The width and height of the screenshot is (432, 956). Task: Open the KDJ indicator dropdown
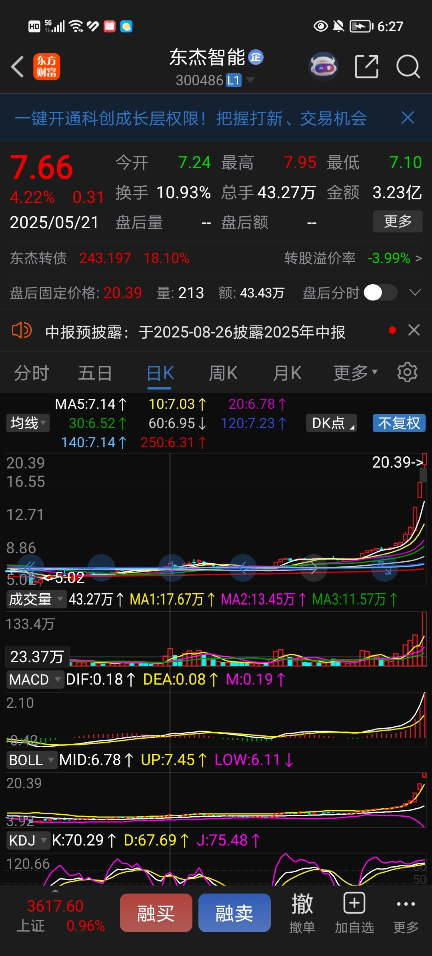(28, 840)
